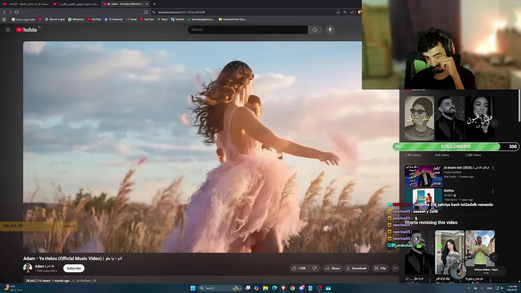Expand the Imported from Google bookmarks folder

(232, 19)
